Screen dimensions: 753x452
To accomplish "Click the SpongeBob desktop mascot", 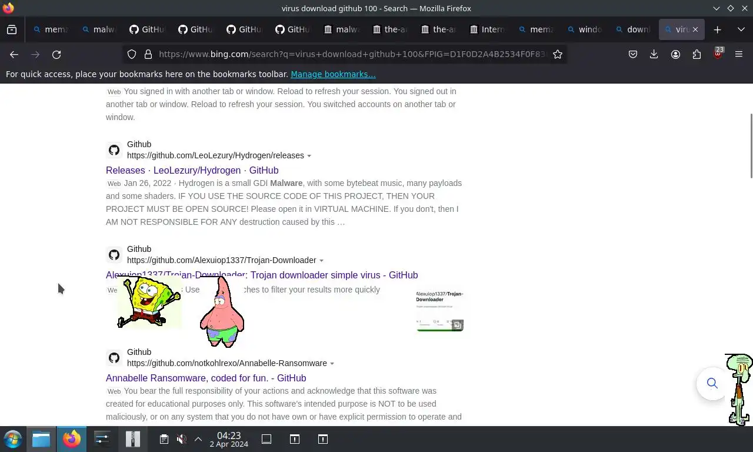I will (148, 302).
